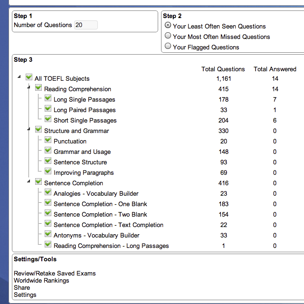Select the Sentence Completion - Text Completion label
The height and width of the screenshot is (304, 304).
(x=109, y=225)
